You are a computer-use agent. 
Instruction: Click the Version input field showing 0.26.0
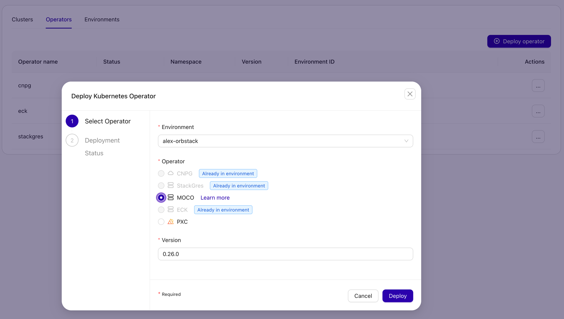pyautogui.click(x=285, y=254)
